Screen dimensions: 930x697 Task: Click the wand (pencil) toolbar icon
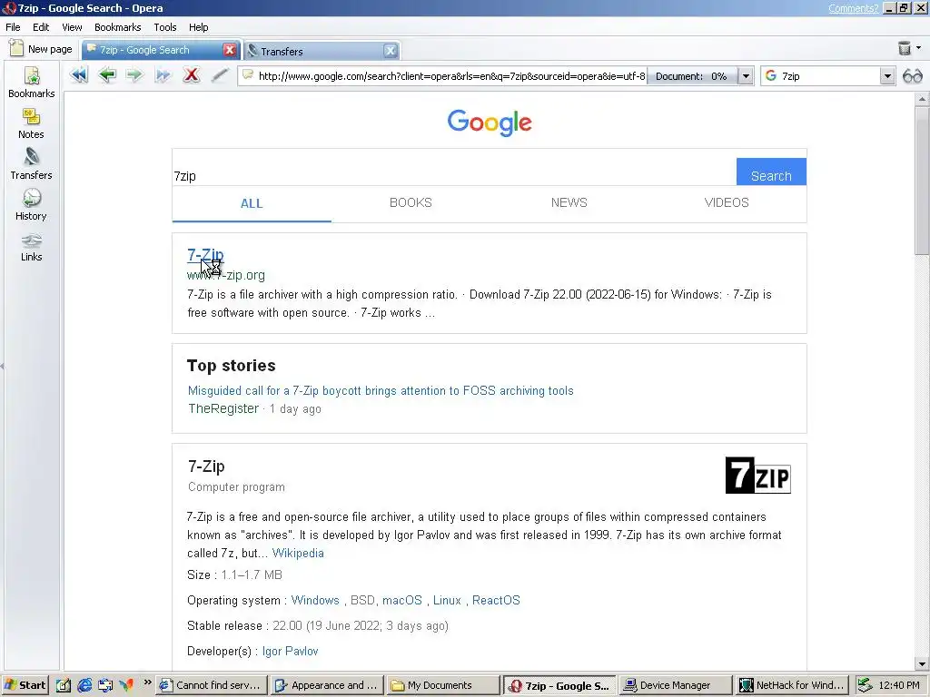(x=220, y=75)
